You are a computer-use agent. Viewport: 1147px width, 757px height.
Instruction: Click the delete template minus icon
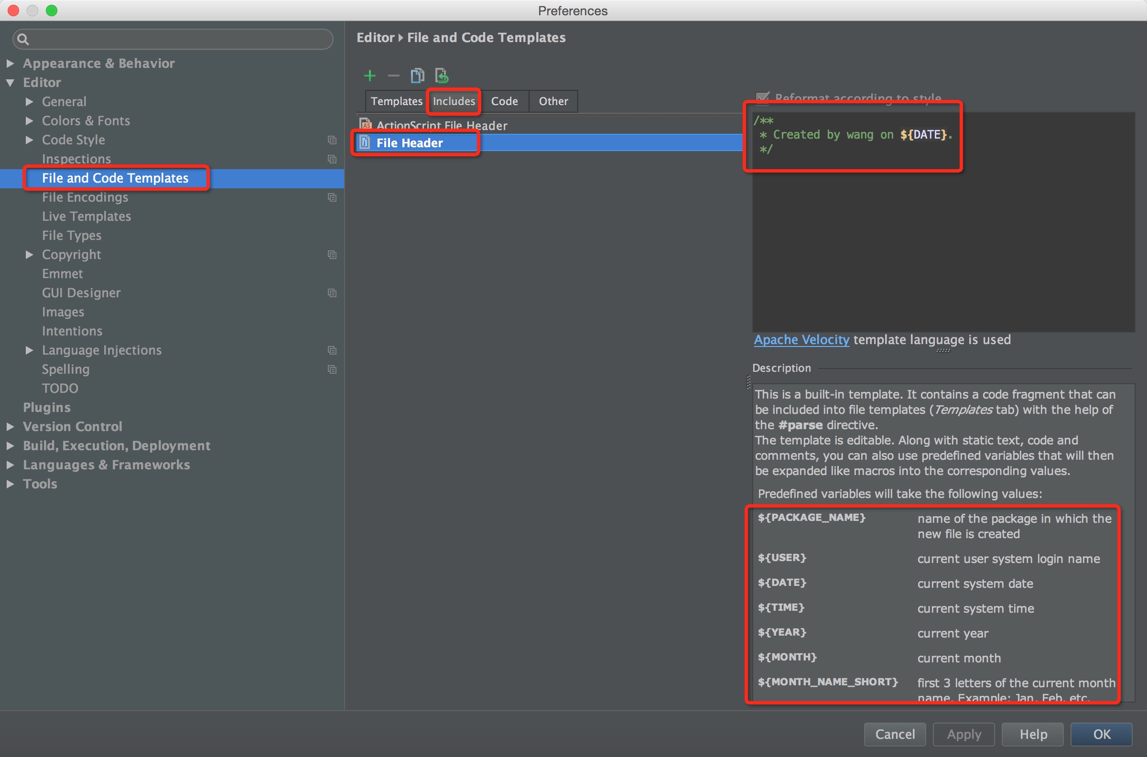[x=393, y=76]
